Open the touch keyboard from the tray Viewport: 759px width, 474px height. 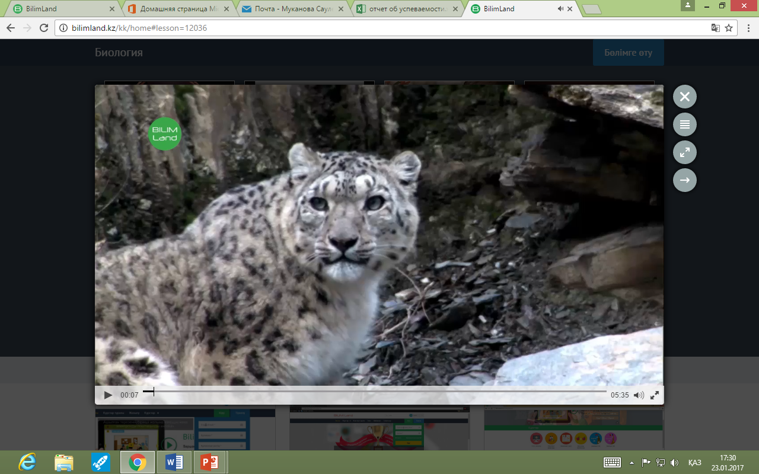[613, 463]
